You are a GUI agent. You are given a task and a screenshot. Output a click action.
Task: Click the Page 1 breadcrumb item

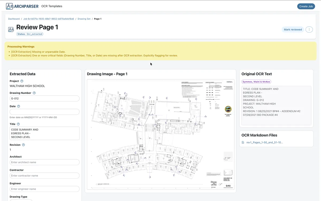pyautogui.click(x=98, y=19)
